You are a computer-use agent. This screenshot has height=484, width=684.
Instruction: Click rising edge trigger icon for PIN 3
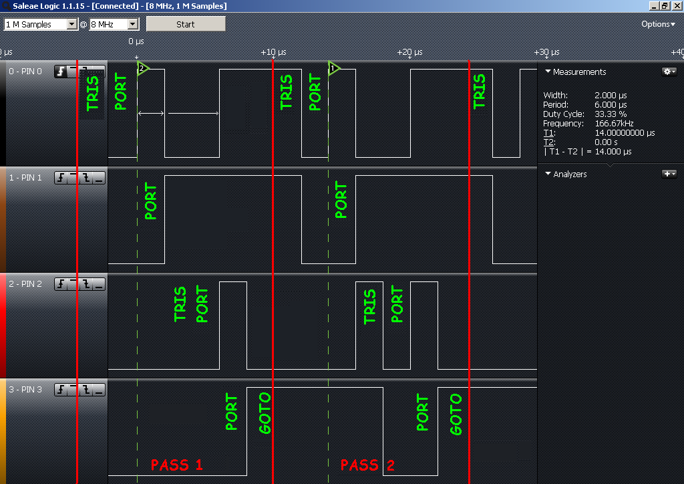[61, 390]
